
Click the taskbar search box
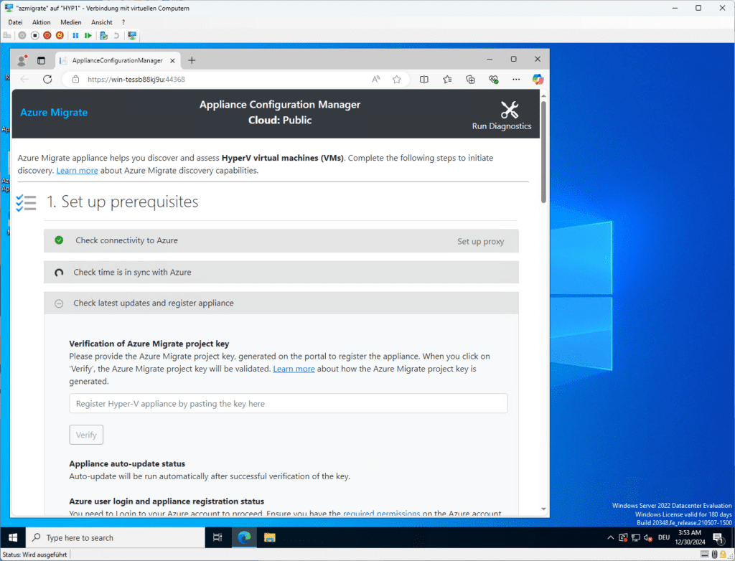(116, 537)
